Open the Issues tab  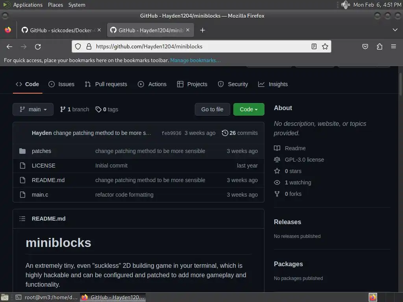(61, 84)
